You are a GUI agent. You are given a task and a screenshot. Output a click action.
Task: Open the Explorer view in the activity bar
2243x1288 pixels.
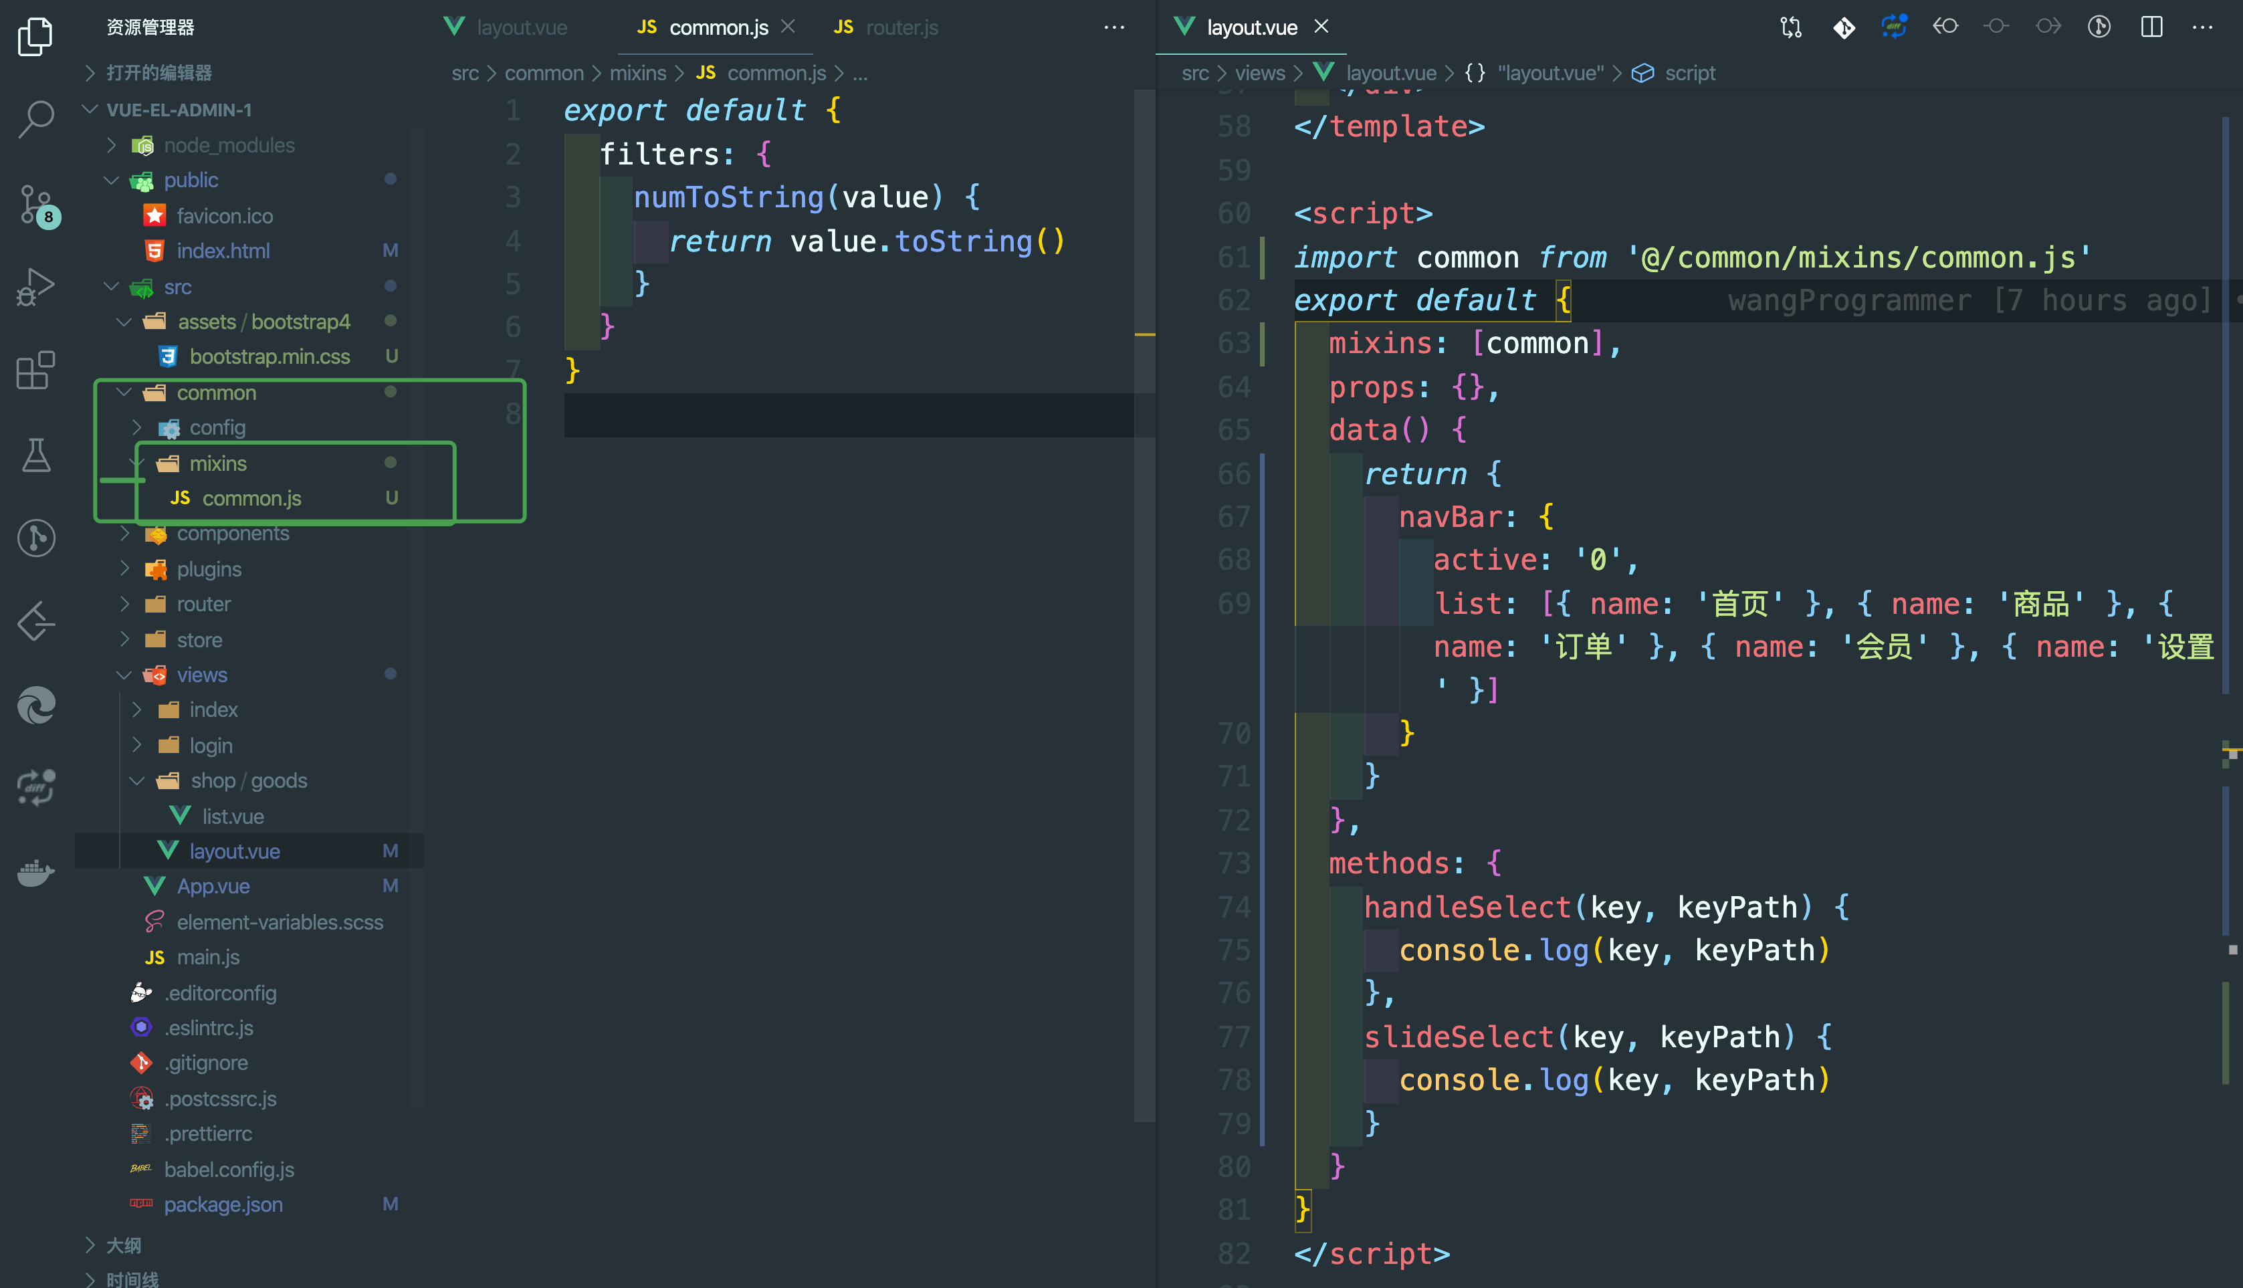(35, 37)
